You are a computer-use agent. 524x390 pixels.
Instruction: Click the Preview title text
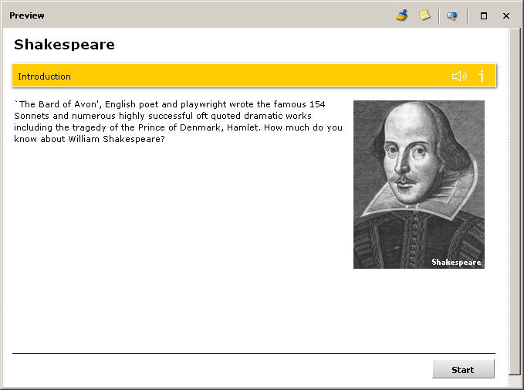coord(27,15)
